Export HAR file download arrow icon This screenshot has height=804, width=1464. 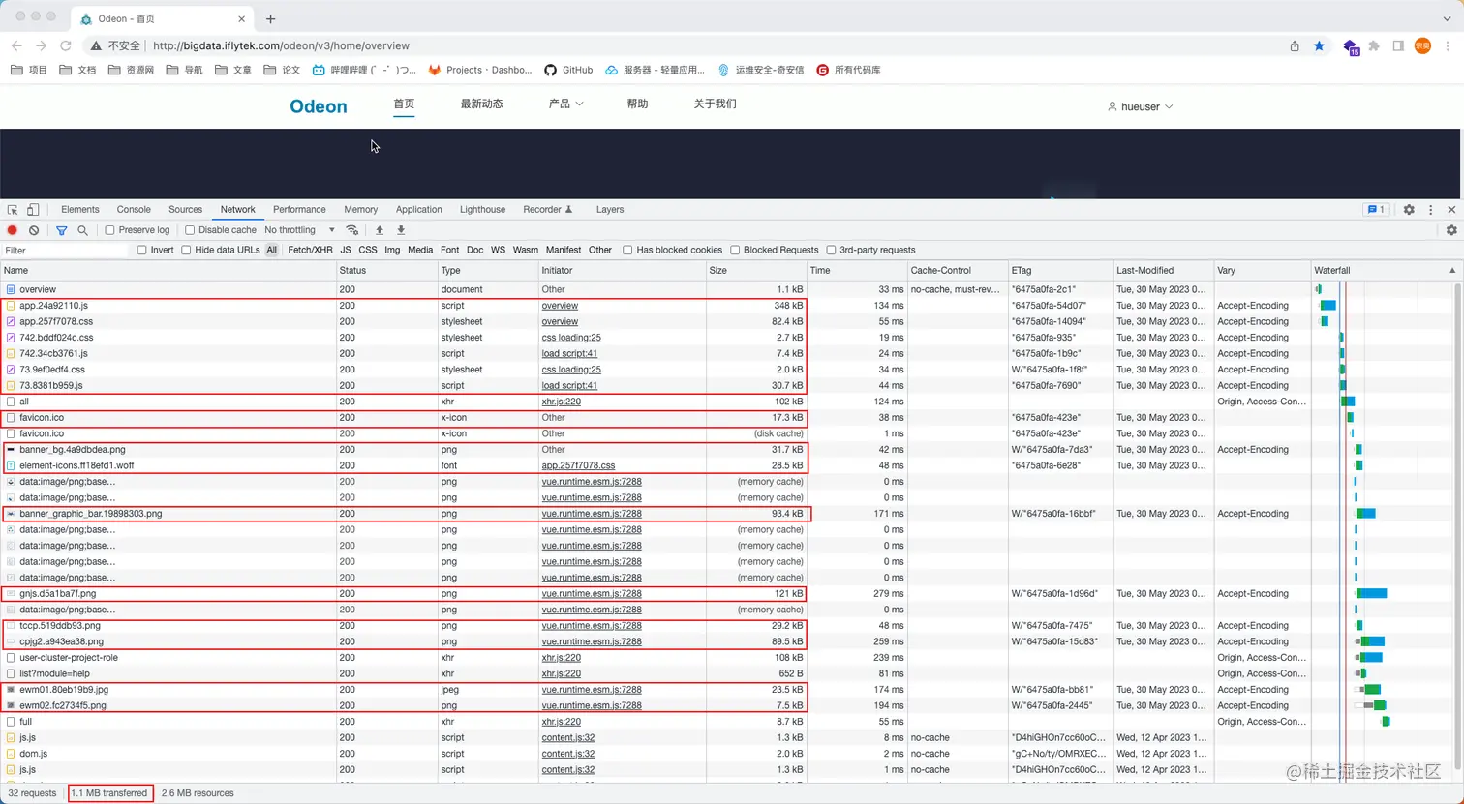(x=401, y=230)
